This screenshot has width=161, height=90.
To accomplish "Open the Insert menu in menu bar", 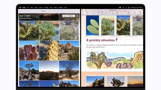I will click(36, 7).
